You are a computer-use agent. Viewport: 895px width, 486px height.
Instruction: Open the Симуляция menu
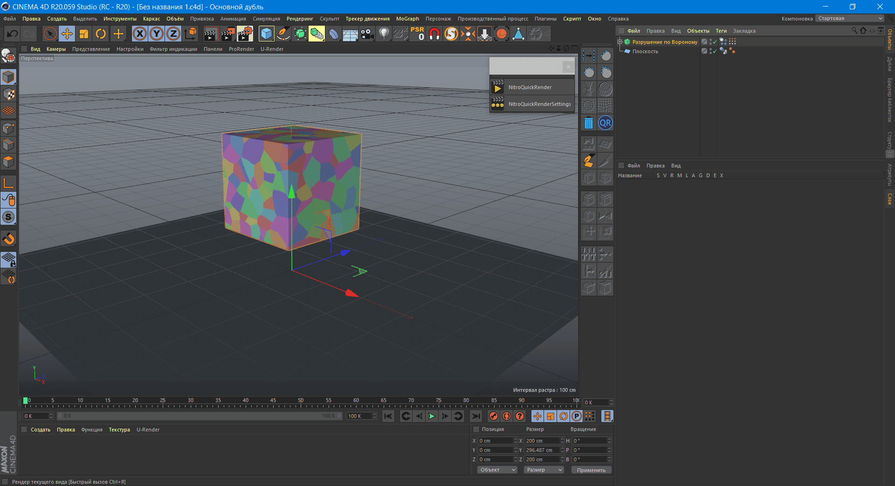click(x=266, y=19)
